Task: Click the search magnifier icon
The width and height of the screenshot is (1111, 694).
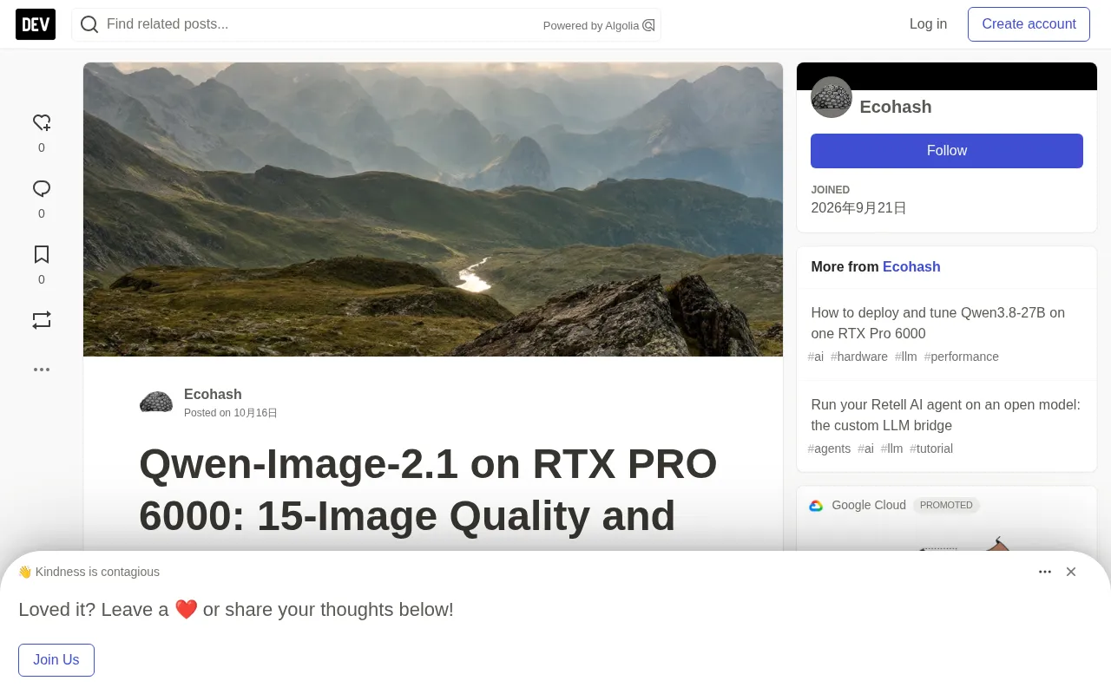Action: [x=89, y=24]
